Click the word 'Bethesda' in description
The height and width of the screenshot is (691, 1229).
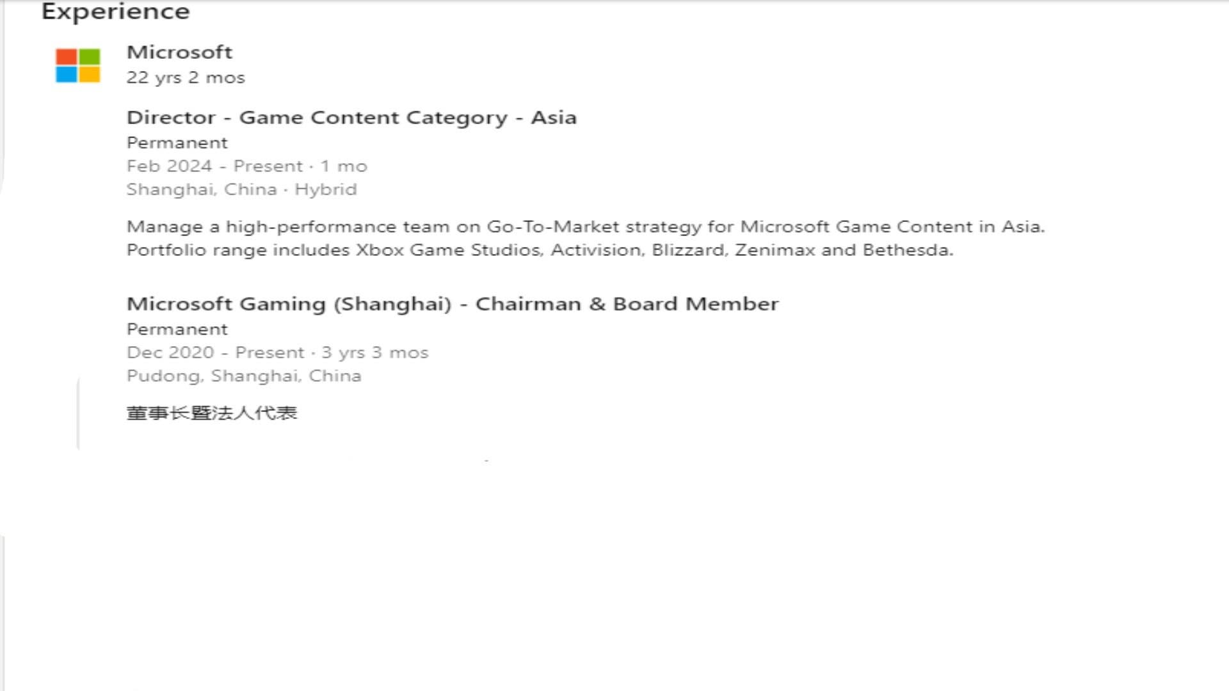coord(906,250)
